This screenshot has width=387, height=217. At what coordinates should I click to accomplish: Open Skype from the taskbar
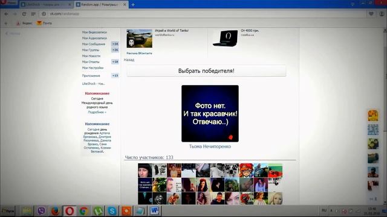pos(112,211)
